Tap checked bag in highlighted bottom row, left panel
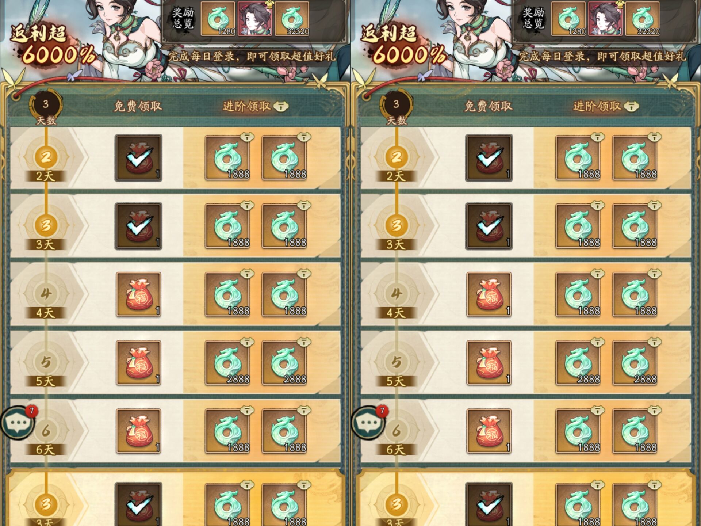The height and width of the screenshot is (526, 701). click(x=138, y=504)
